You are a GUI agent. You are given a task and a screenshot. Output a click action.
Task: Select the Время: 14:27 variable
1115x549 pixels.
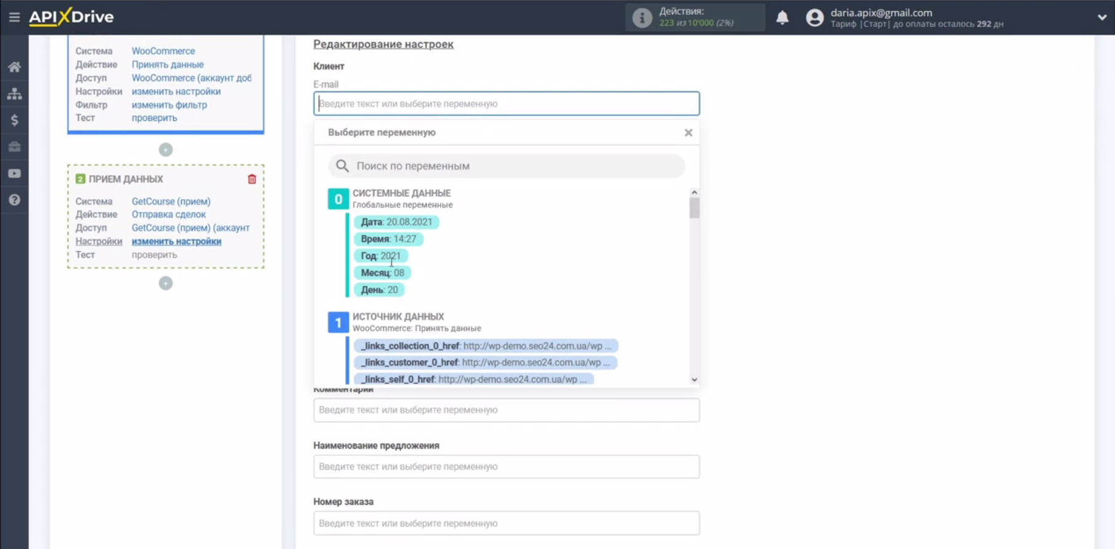tap(388, 239)
